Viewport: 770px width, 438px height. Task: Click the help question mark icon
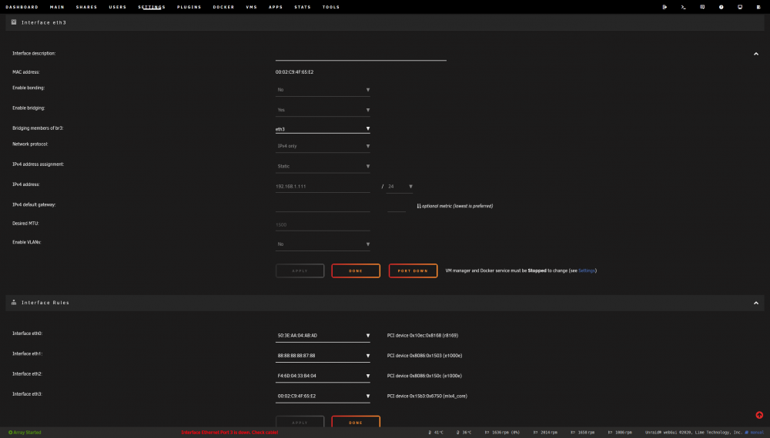click(x=721, y=7)
